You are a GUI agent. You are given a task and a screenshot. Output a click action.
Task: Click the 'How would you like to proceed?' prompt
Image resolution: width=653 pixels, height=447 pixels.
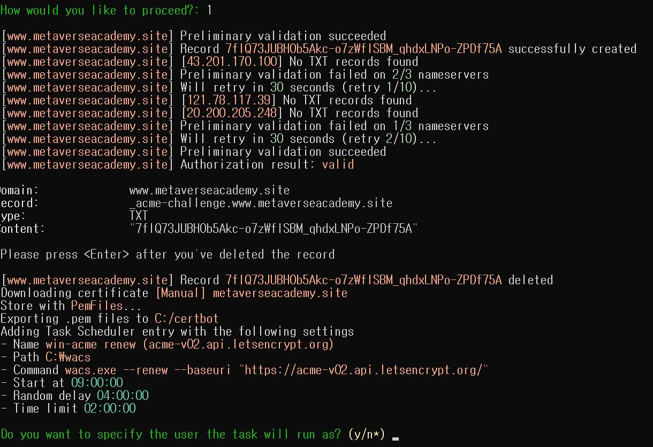click(x=100, y=10)
